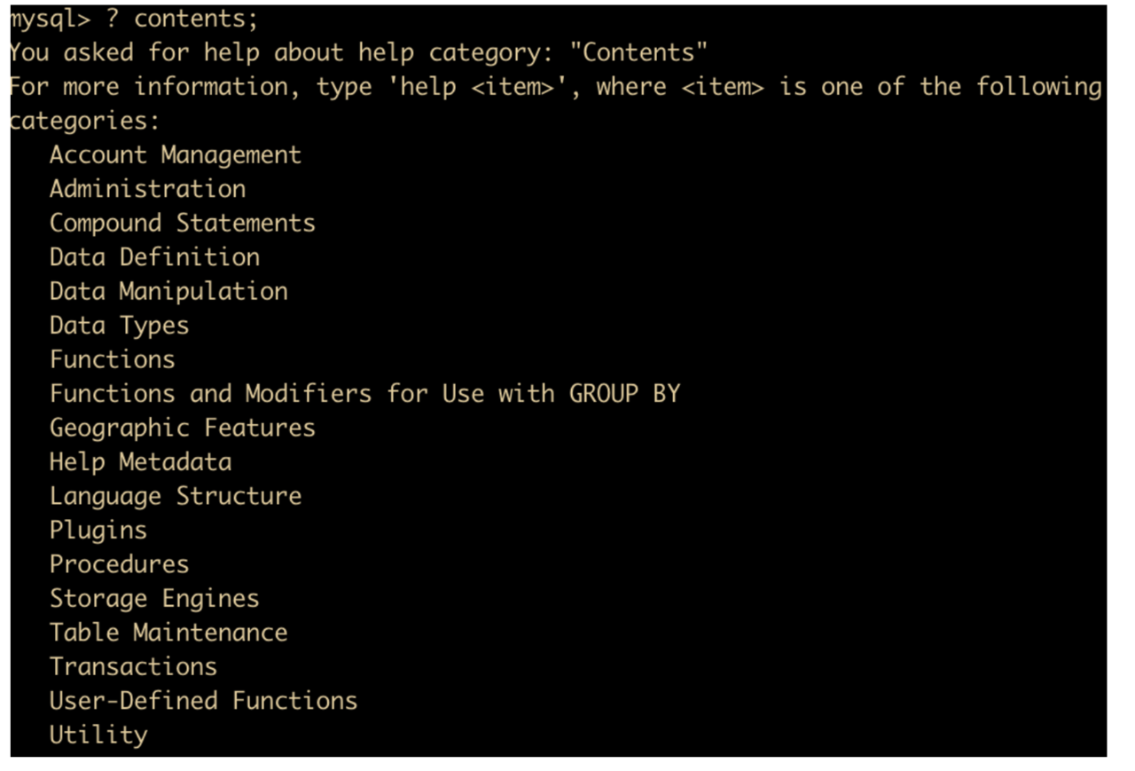
Task: Click the 'Procedures' entry
Action: (x=120, y=564)
